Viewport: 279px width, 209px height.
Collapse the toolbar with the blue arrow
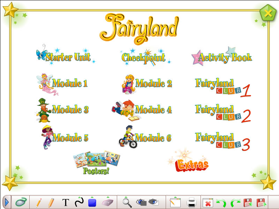(x=7, y=202)
